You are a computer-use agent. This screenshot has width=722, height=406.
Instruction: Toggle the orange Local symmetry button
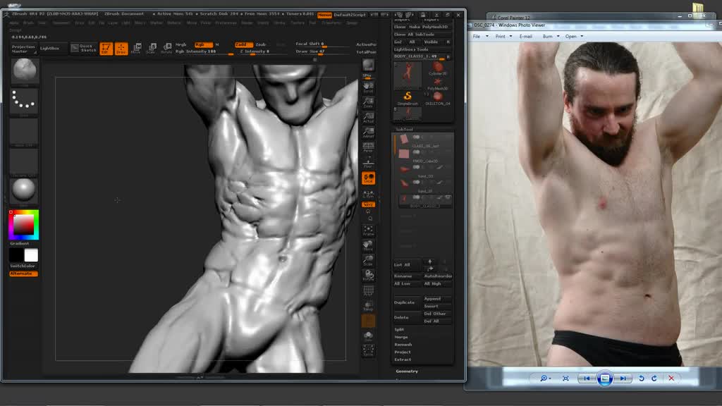coord(368,178)
